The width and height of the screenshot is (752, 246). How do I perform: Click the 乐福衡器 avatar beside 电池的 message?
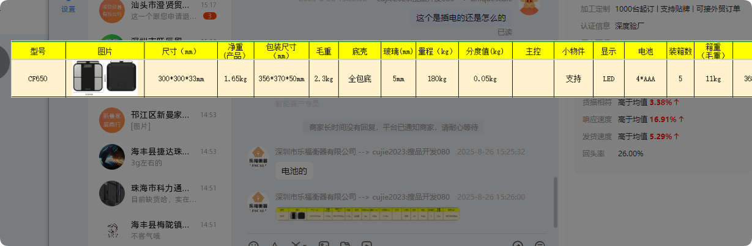click(x=258, y=157)
